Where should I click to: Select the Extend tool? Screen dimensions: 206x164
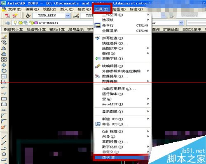tap(4, 93)
